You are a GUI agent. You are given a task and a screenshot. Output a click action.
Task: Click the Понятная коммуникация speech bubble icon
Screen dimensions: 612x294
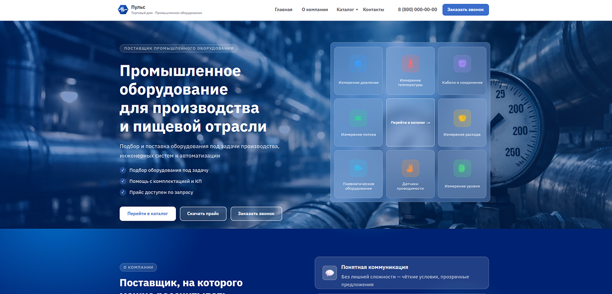tap(330, 273)
